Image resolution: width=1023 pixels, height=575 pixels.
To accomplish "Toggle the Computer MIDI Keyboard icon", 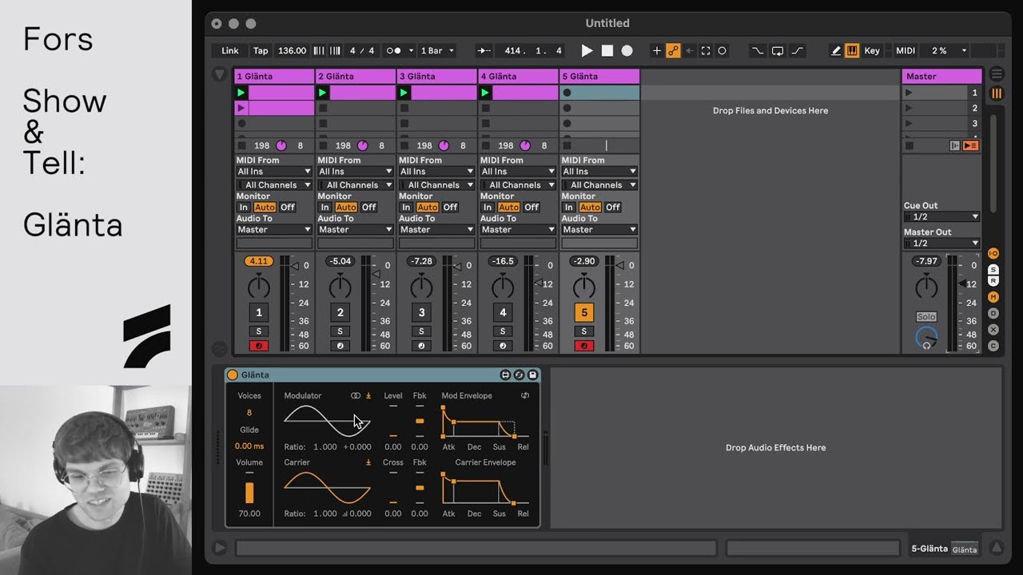I will (852, 50).
